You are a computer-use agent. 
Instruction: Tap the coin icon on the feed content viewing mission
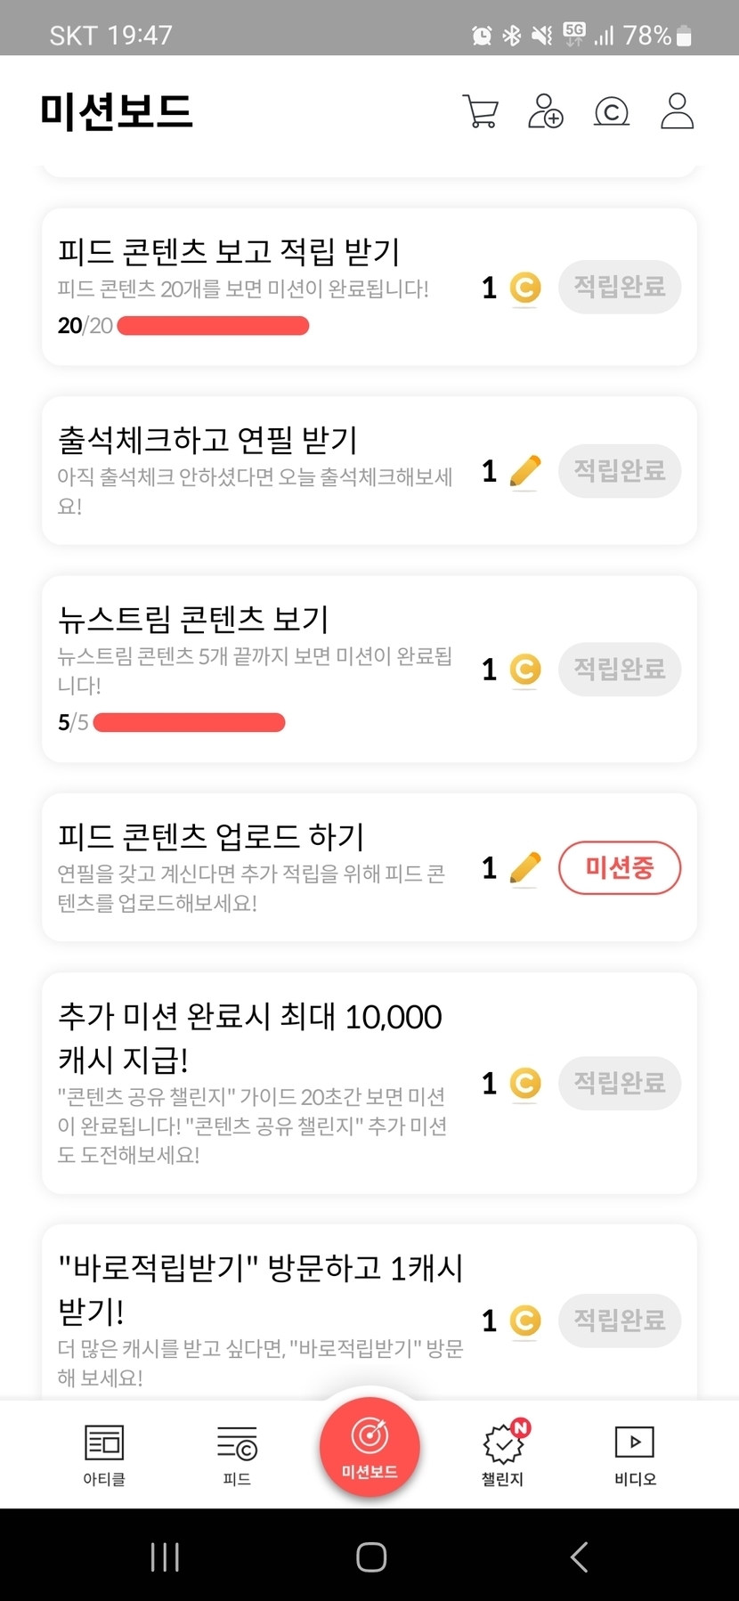click(x=525, y=288)
